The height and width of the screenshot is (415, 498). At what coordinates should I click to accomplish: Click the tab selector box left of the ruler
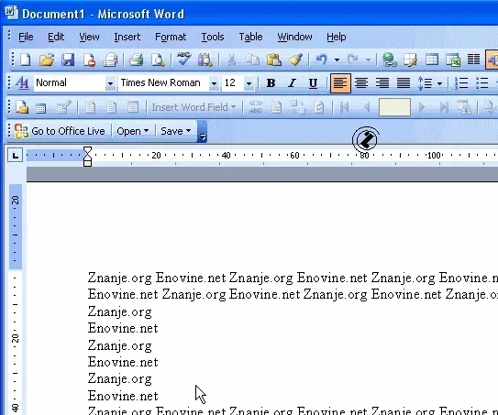(15, 155)
